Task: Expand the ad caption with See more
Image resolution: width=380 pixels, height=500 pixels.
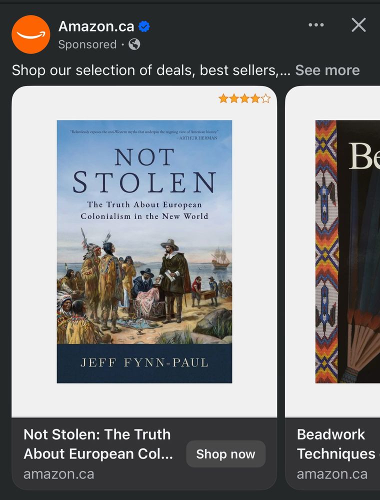Action: [x=327, y=70]
